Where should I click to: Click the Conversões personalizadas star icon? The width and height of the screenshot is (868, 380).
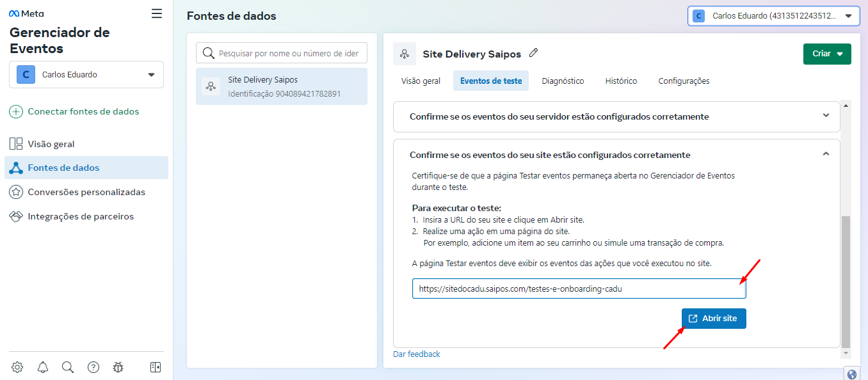pyautogui.click(x=16, y=192)
